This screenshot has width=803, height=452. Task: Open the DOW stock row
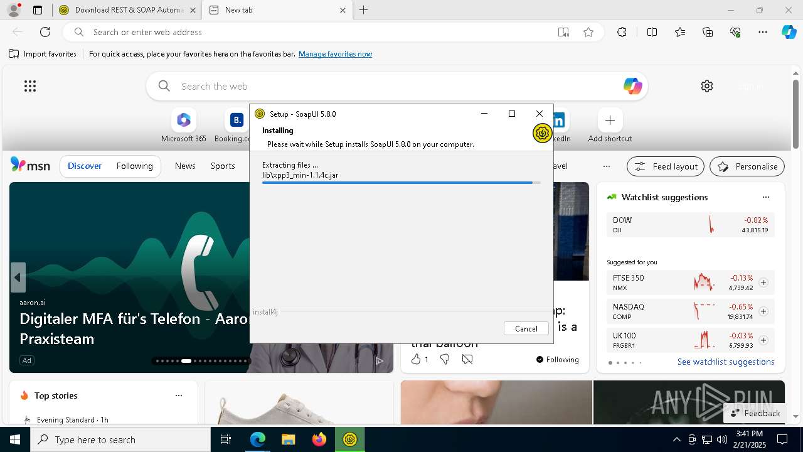click(x=691, y=225)
